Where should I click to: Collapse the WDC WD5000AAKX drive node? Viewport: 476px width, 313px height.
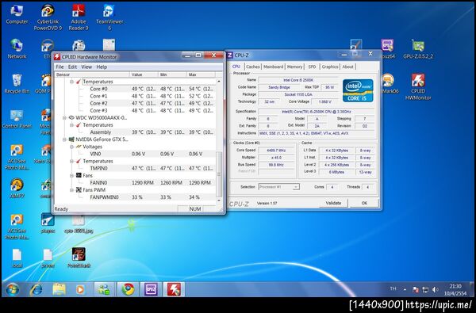[65, 118]
